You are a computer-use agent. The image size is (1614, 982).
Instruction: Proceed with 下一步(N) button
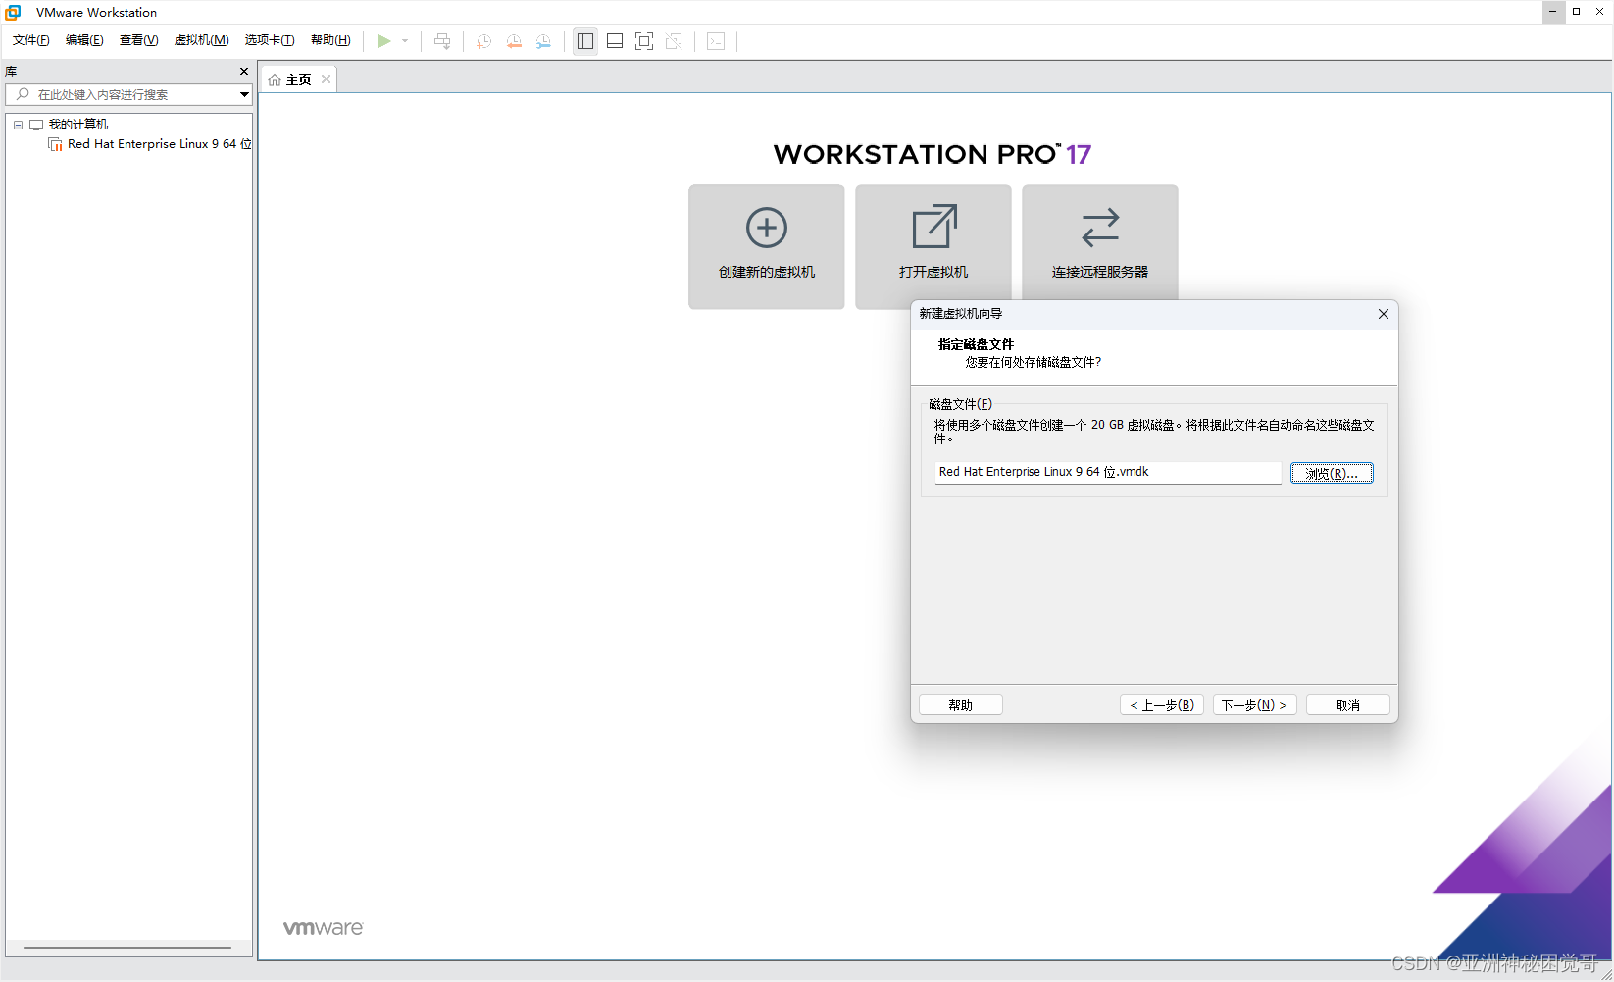(1255, 705)
